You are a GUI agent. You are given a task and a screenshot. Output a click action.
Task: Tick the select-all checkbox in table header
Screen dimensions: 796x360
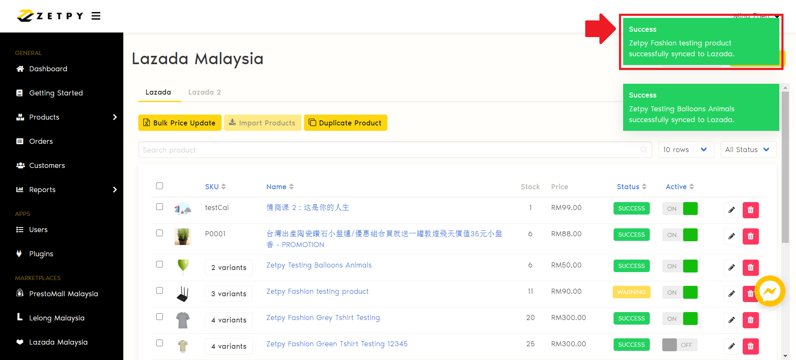click(160, 186)
